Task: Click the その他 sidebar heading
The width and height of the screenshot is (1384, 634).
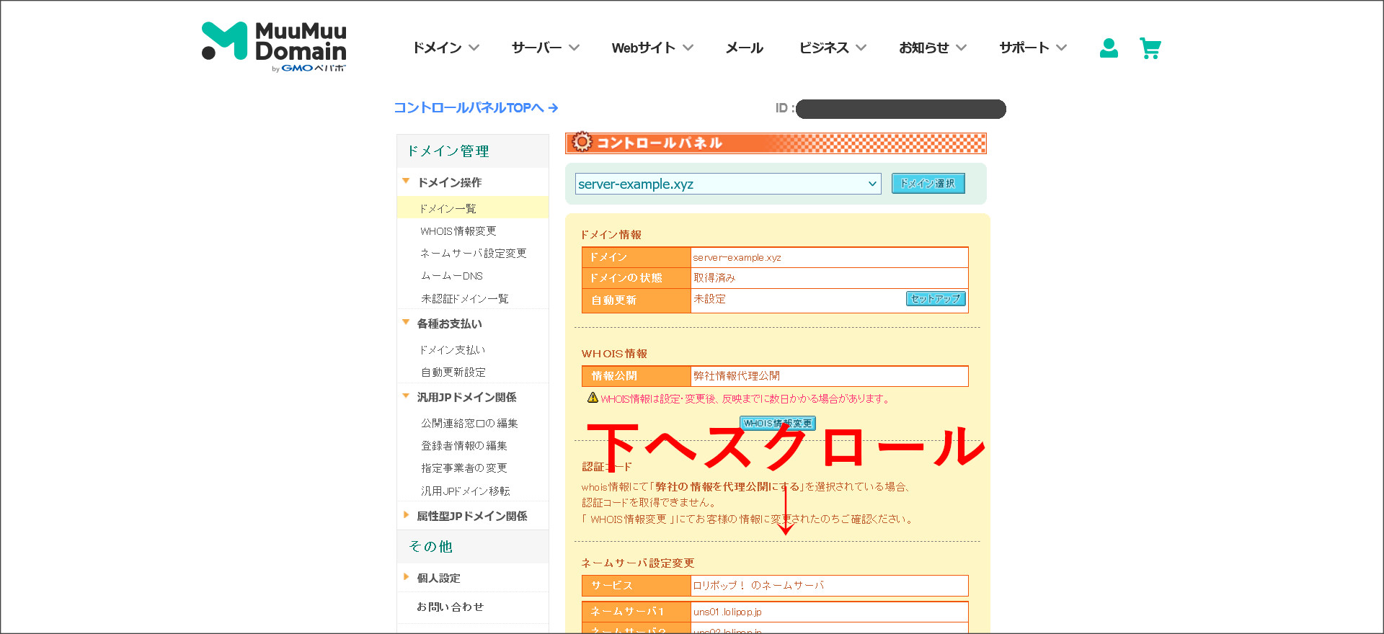Action: point(430,546)
